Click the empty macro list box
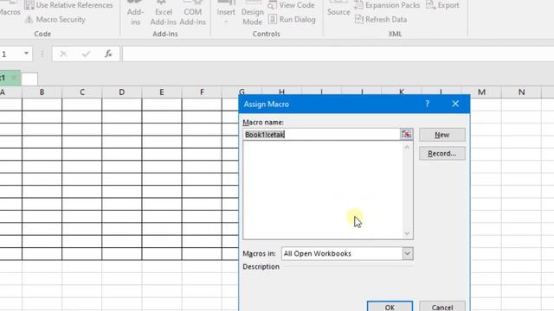 pos(323,190)
